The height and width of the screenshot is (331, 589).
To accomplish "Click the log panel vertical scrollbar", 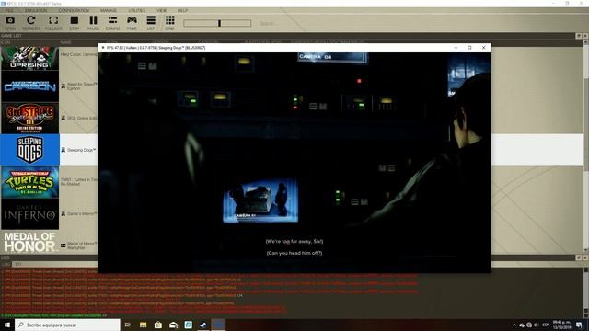I will (586, 292).
